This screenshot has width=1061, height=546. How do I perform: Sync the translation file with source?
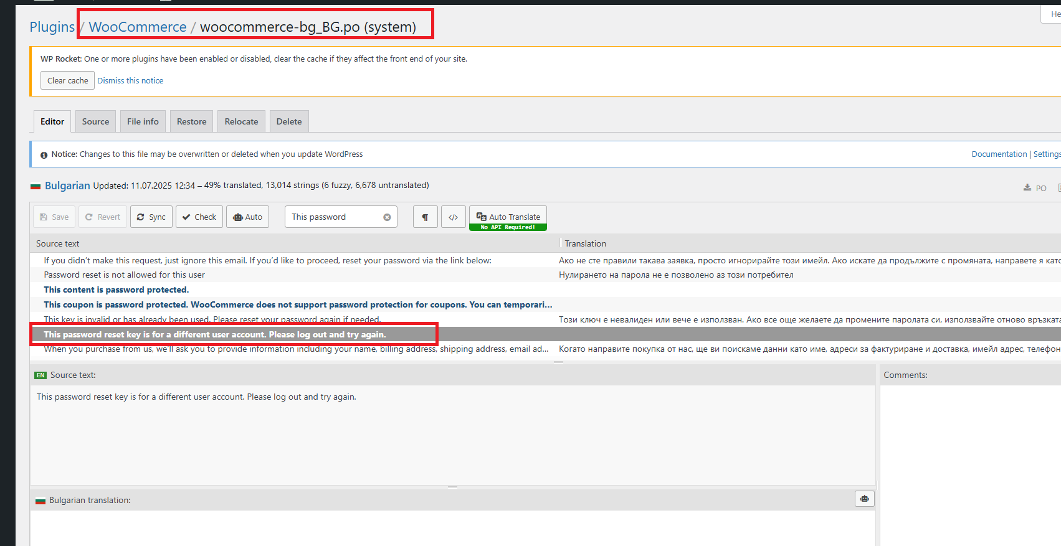click(x=151, y=217)
